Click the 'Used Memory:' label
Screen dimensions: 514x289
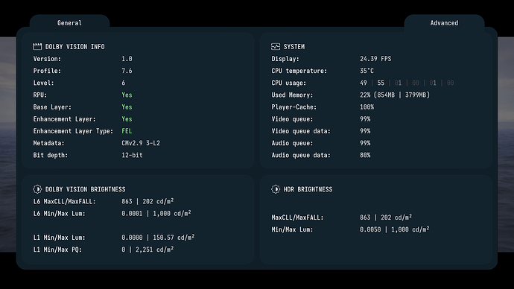pyautogui.click(x=292, y=95)
